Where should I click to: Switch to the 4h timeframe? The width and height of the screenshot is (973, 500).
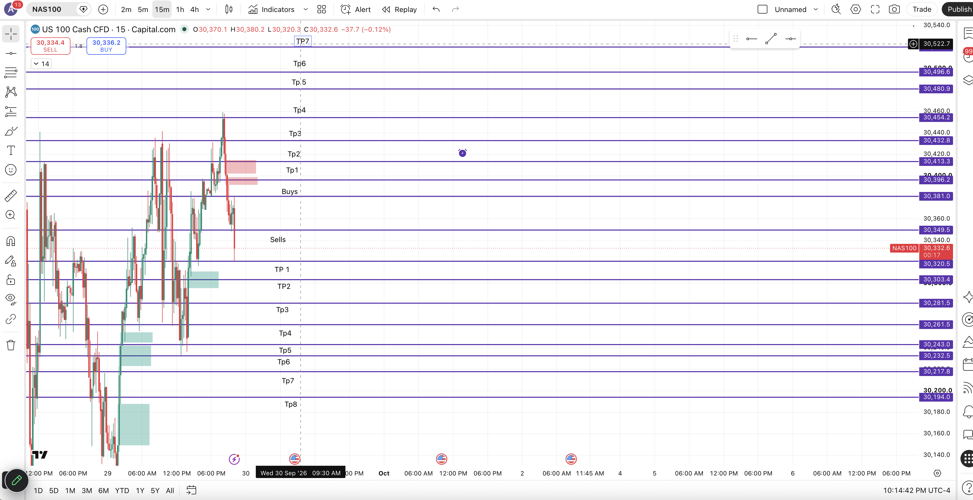click(195, 9)
